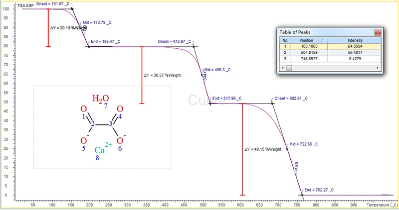Select the End = 762.27 _C label
Viewport: 399px width, 210px height.
tap(319, 190)
